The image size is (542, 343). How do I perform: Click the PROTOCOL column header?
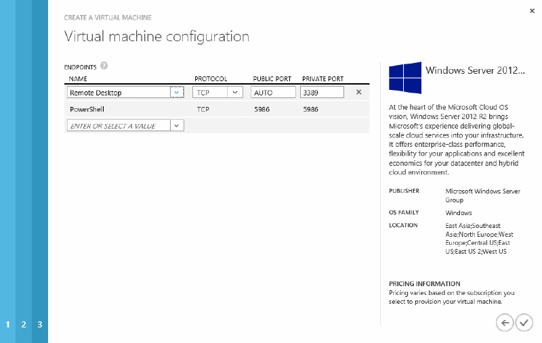point(211,78)
